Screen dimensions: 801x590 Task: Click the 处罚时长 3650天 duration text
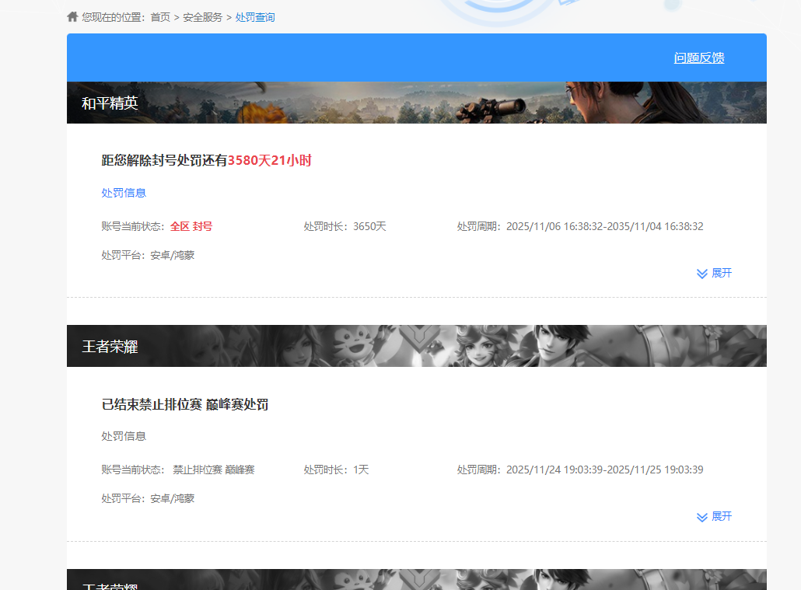(345, 226)
